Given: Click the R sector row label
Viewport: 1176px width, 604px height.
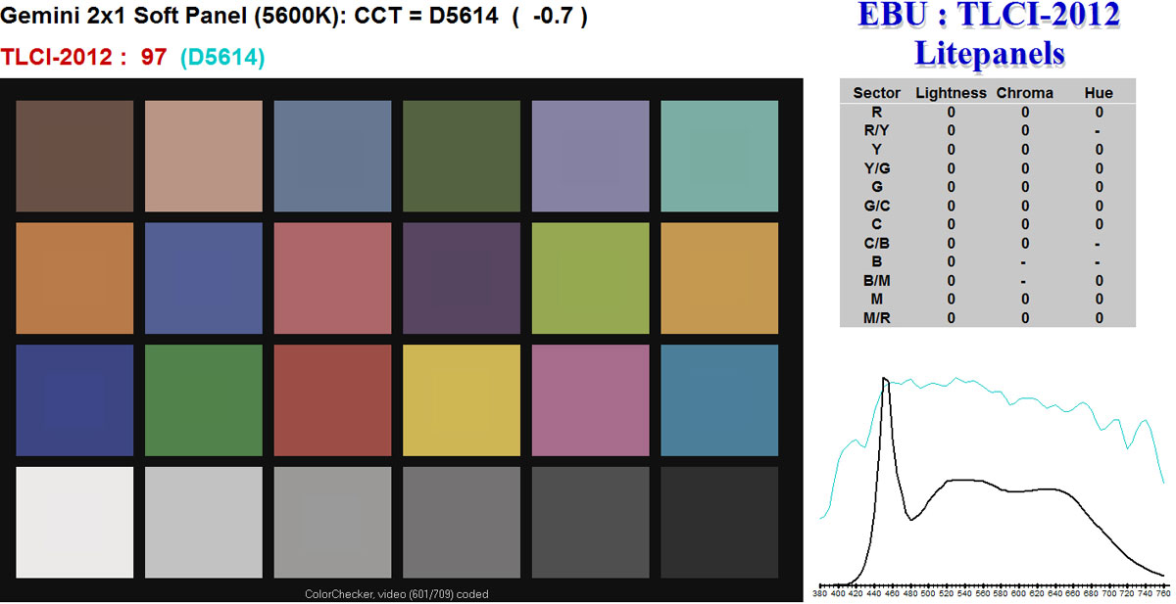Looking at the screenshot, I should click(876, 112).
